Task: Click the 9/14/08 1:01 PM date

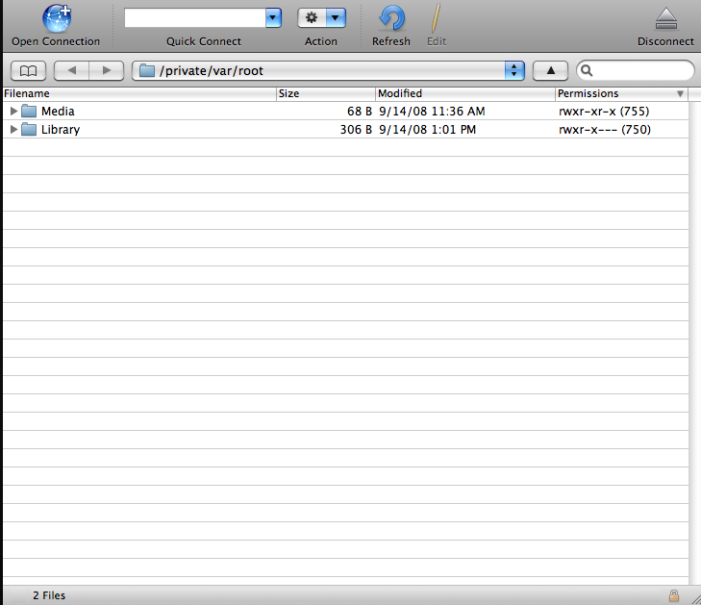Action: 427,129
